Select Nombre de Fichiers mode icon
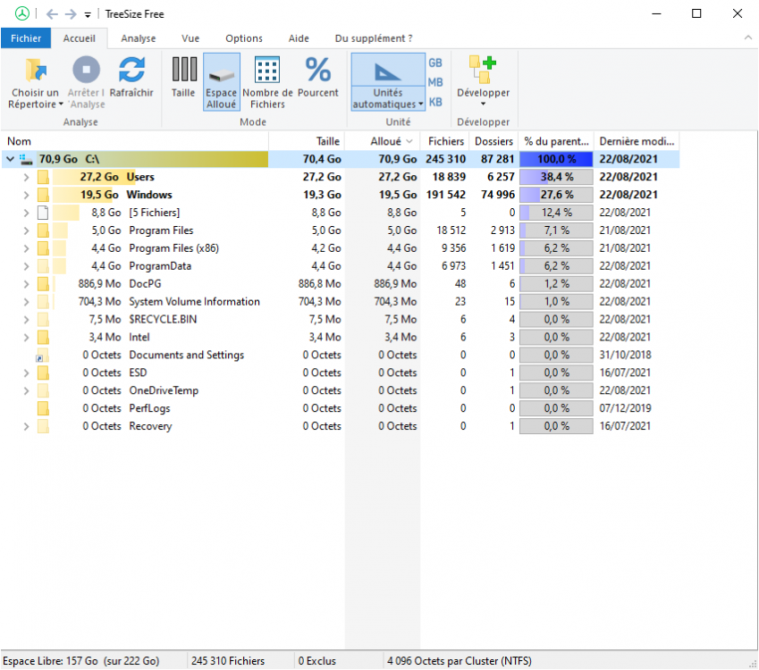 [x=267, y=70]
